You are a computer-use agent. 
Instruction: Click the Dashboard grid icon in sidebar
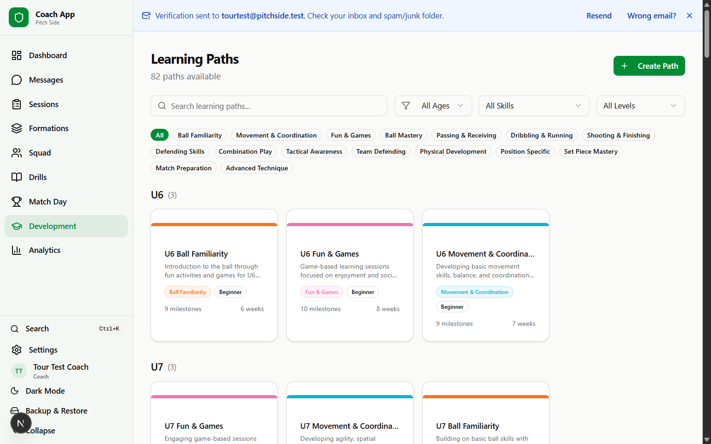tap(17, 55)
